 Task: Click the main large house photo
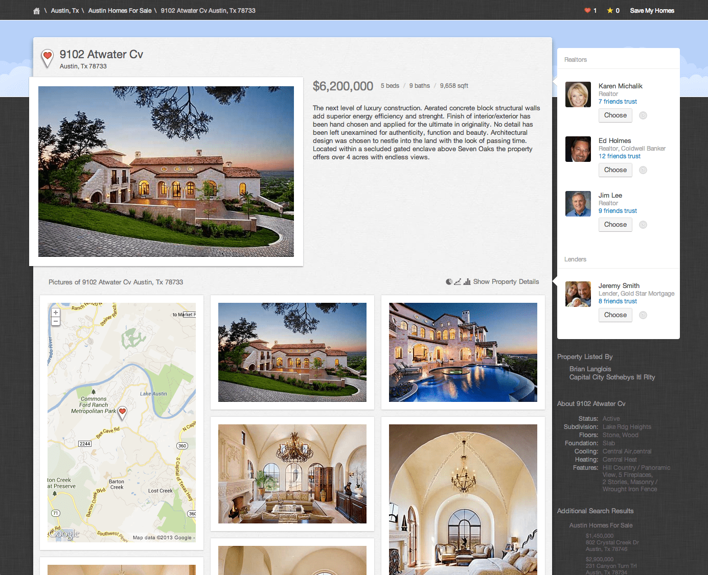(x=166, y=172)
